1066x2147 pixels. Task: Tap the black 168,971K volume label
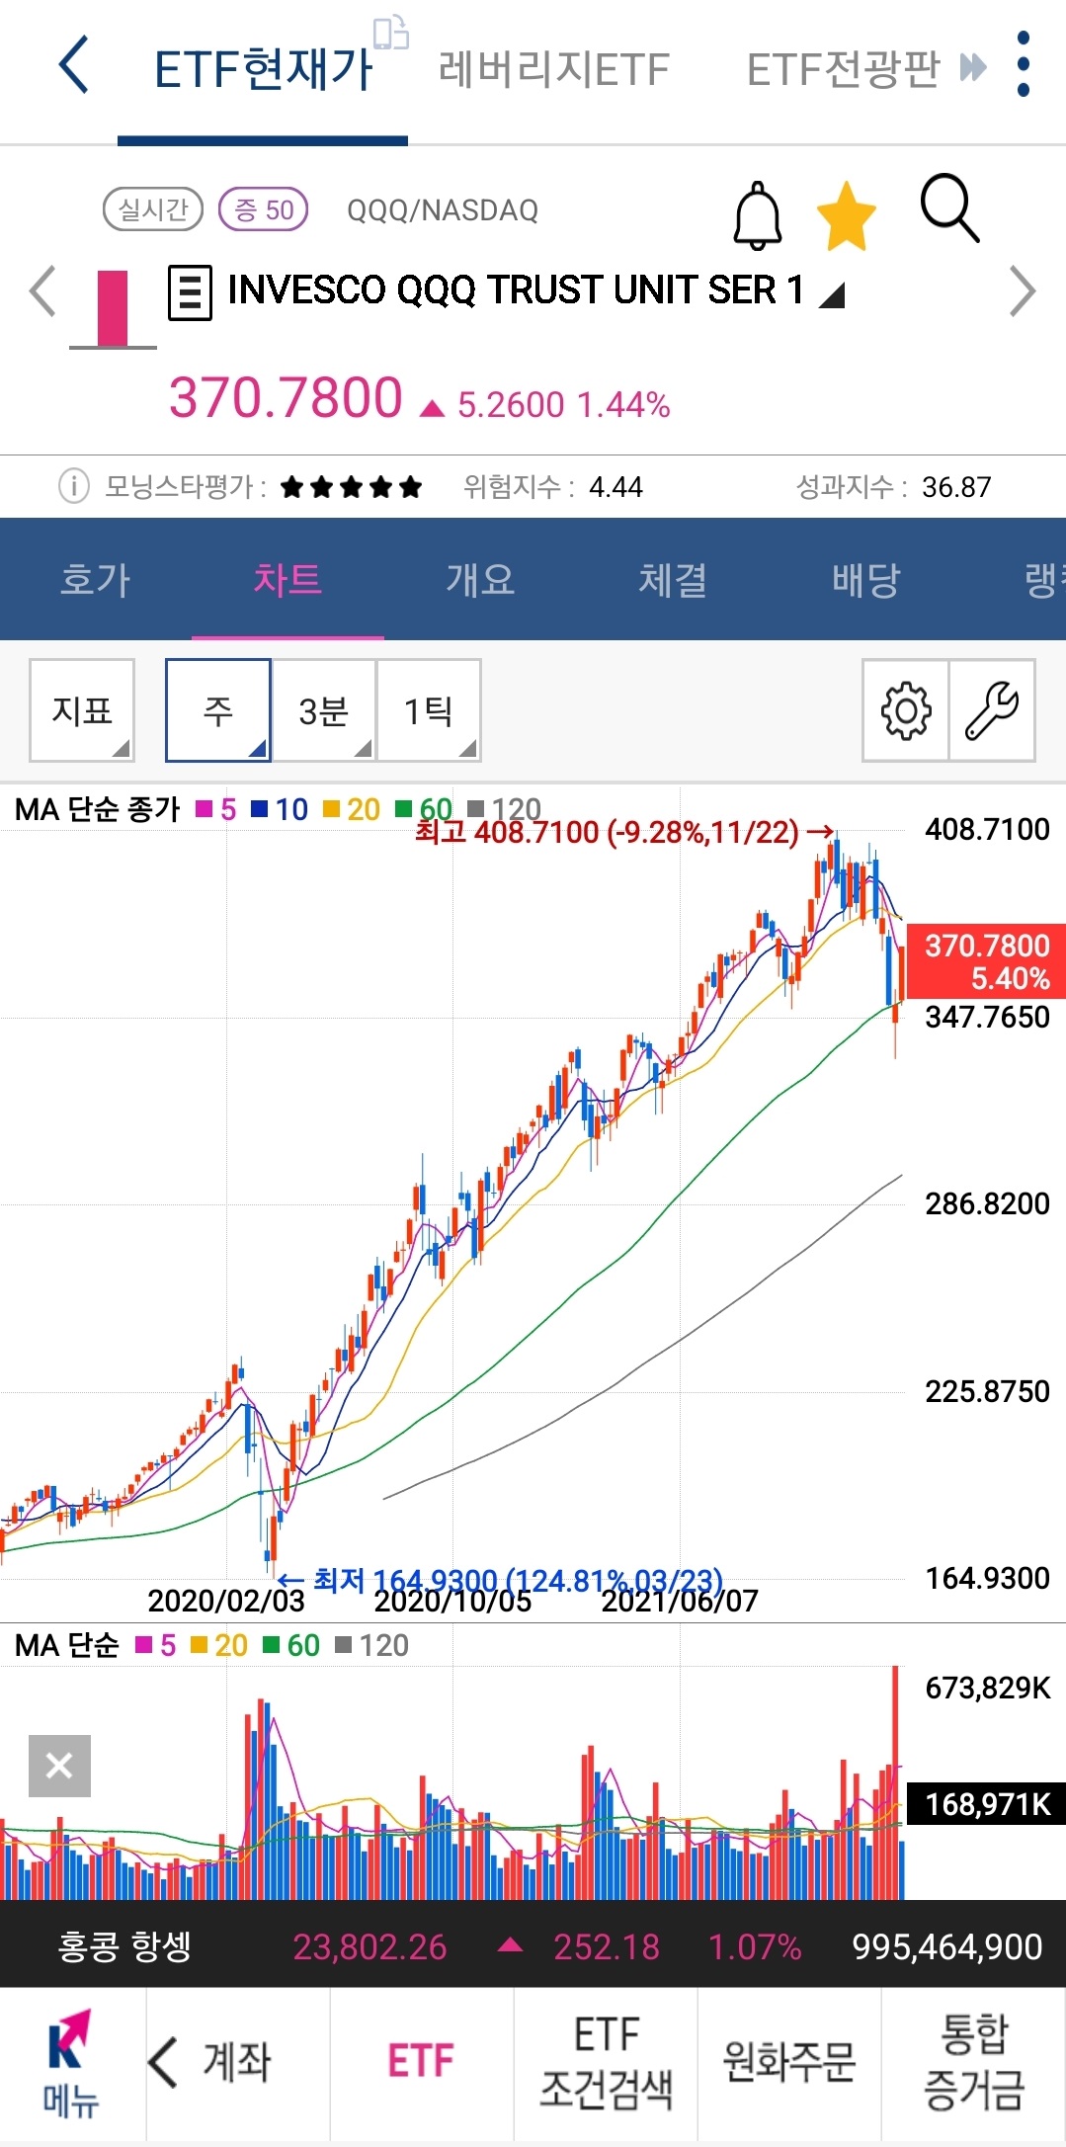coord(985,1804)
